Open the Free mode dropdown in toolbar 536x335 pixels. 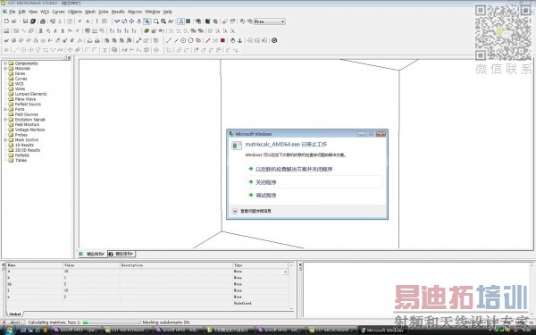[x=282, y=21]
